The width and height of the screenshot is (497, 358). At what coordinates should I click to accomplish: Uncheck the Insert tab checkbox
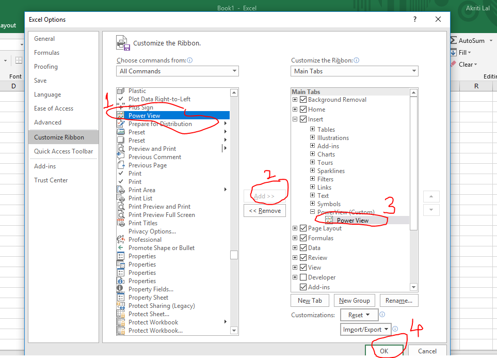pos(303,119)
